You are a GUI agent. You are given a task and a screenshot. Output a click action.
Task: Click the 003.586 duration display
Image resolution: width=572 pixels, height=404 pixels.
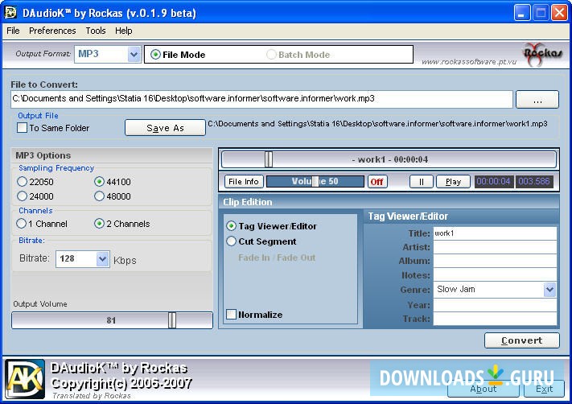pos(534,181)
